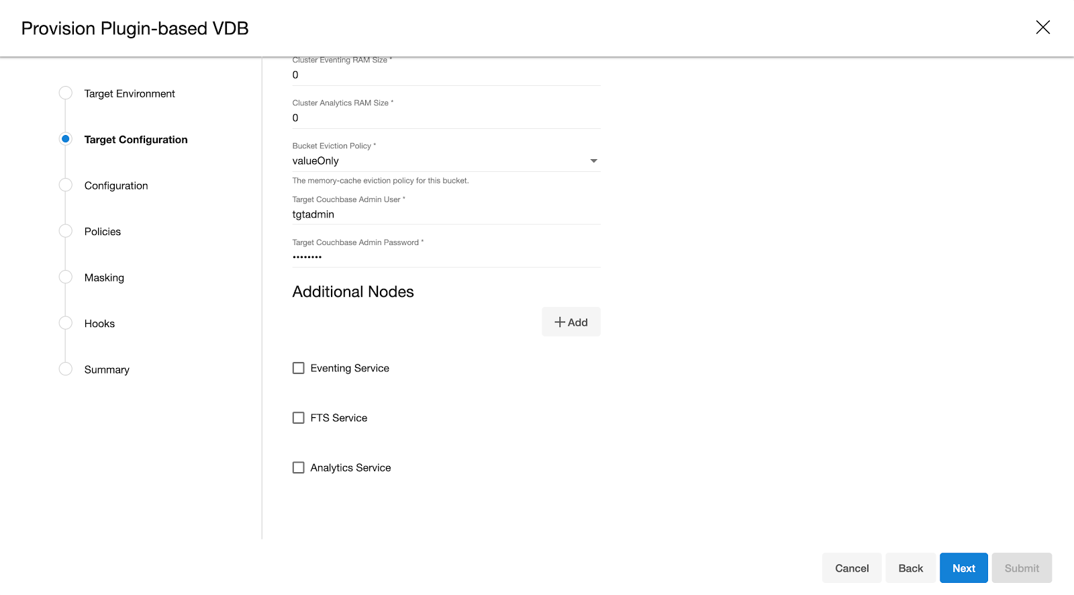The image size is (1074, 595).
Task: Click the Configuration step circle icon
Action: [66, 185]
